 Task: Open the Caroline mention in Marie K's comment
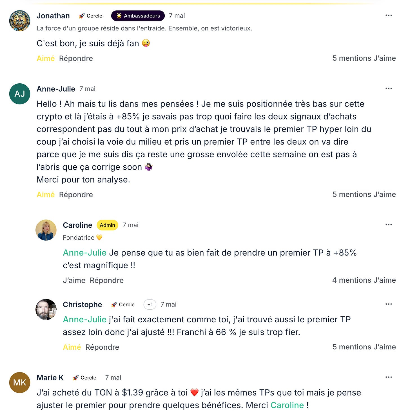287,405
